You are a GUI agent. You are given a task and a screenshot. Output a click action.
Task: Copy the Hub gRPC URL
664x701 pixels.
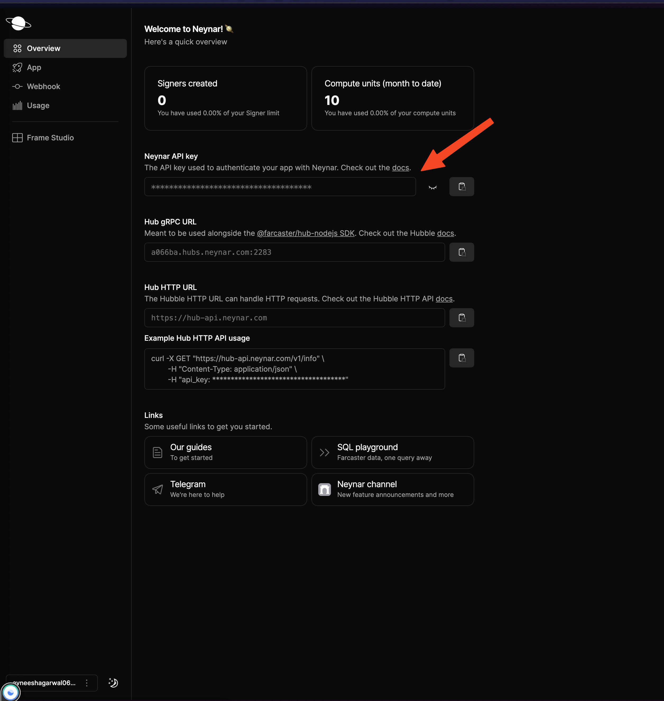coord(461,252)
